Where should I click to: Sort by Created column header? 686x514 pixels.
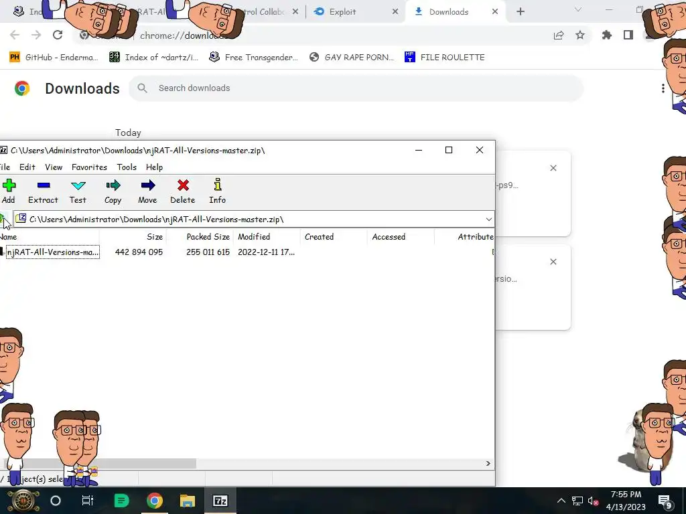319,237
